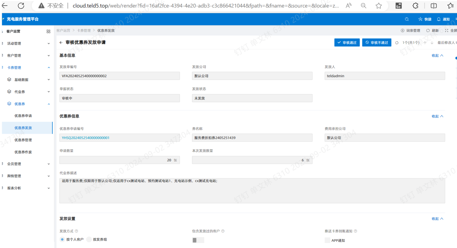Image resolution: width=457 pixels, height=248 pixels.
Task: Open 优惠券管理 in the sidebar
Action: point(23,140)
